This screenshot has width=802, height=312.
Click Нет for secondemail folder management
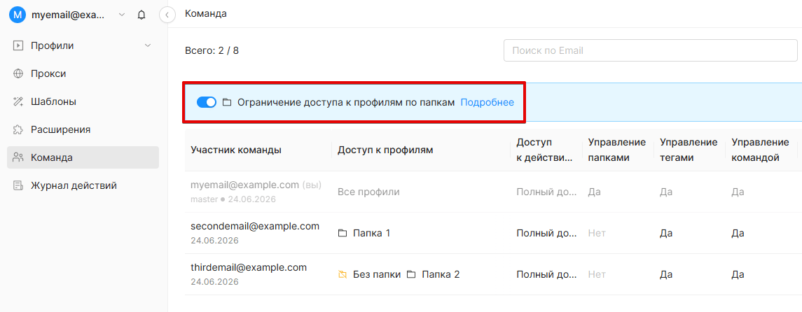pos(597,234)
